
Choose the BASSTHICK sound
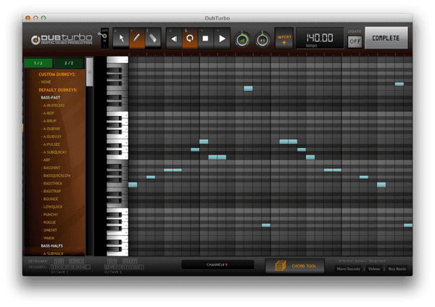pyautogui.click(x=52, y=184)
